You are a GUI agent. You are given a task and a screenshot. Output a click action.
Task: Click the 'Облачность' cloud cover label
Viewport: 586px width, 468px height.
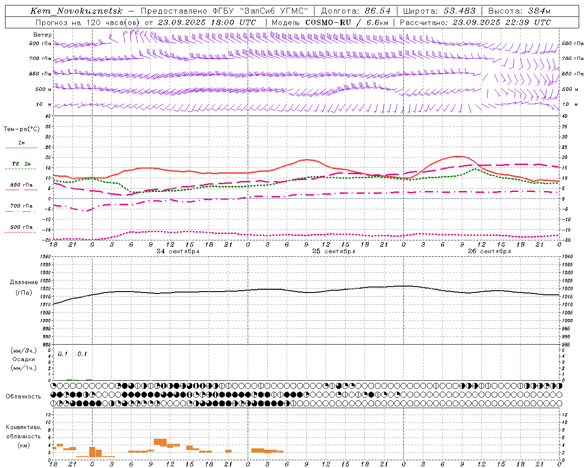coord(23,396)
